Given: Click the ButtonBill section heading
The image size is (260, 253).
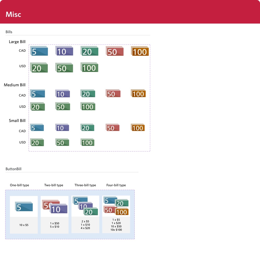Looking at the screenshot, I should pos(14,169).
